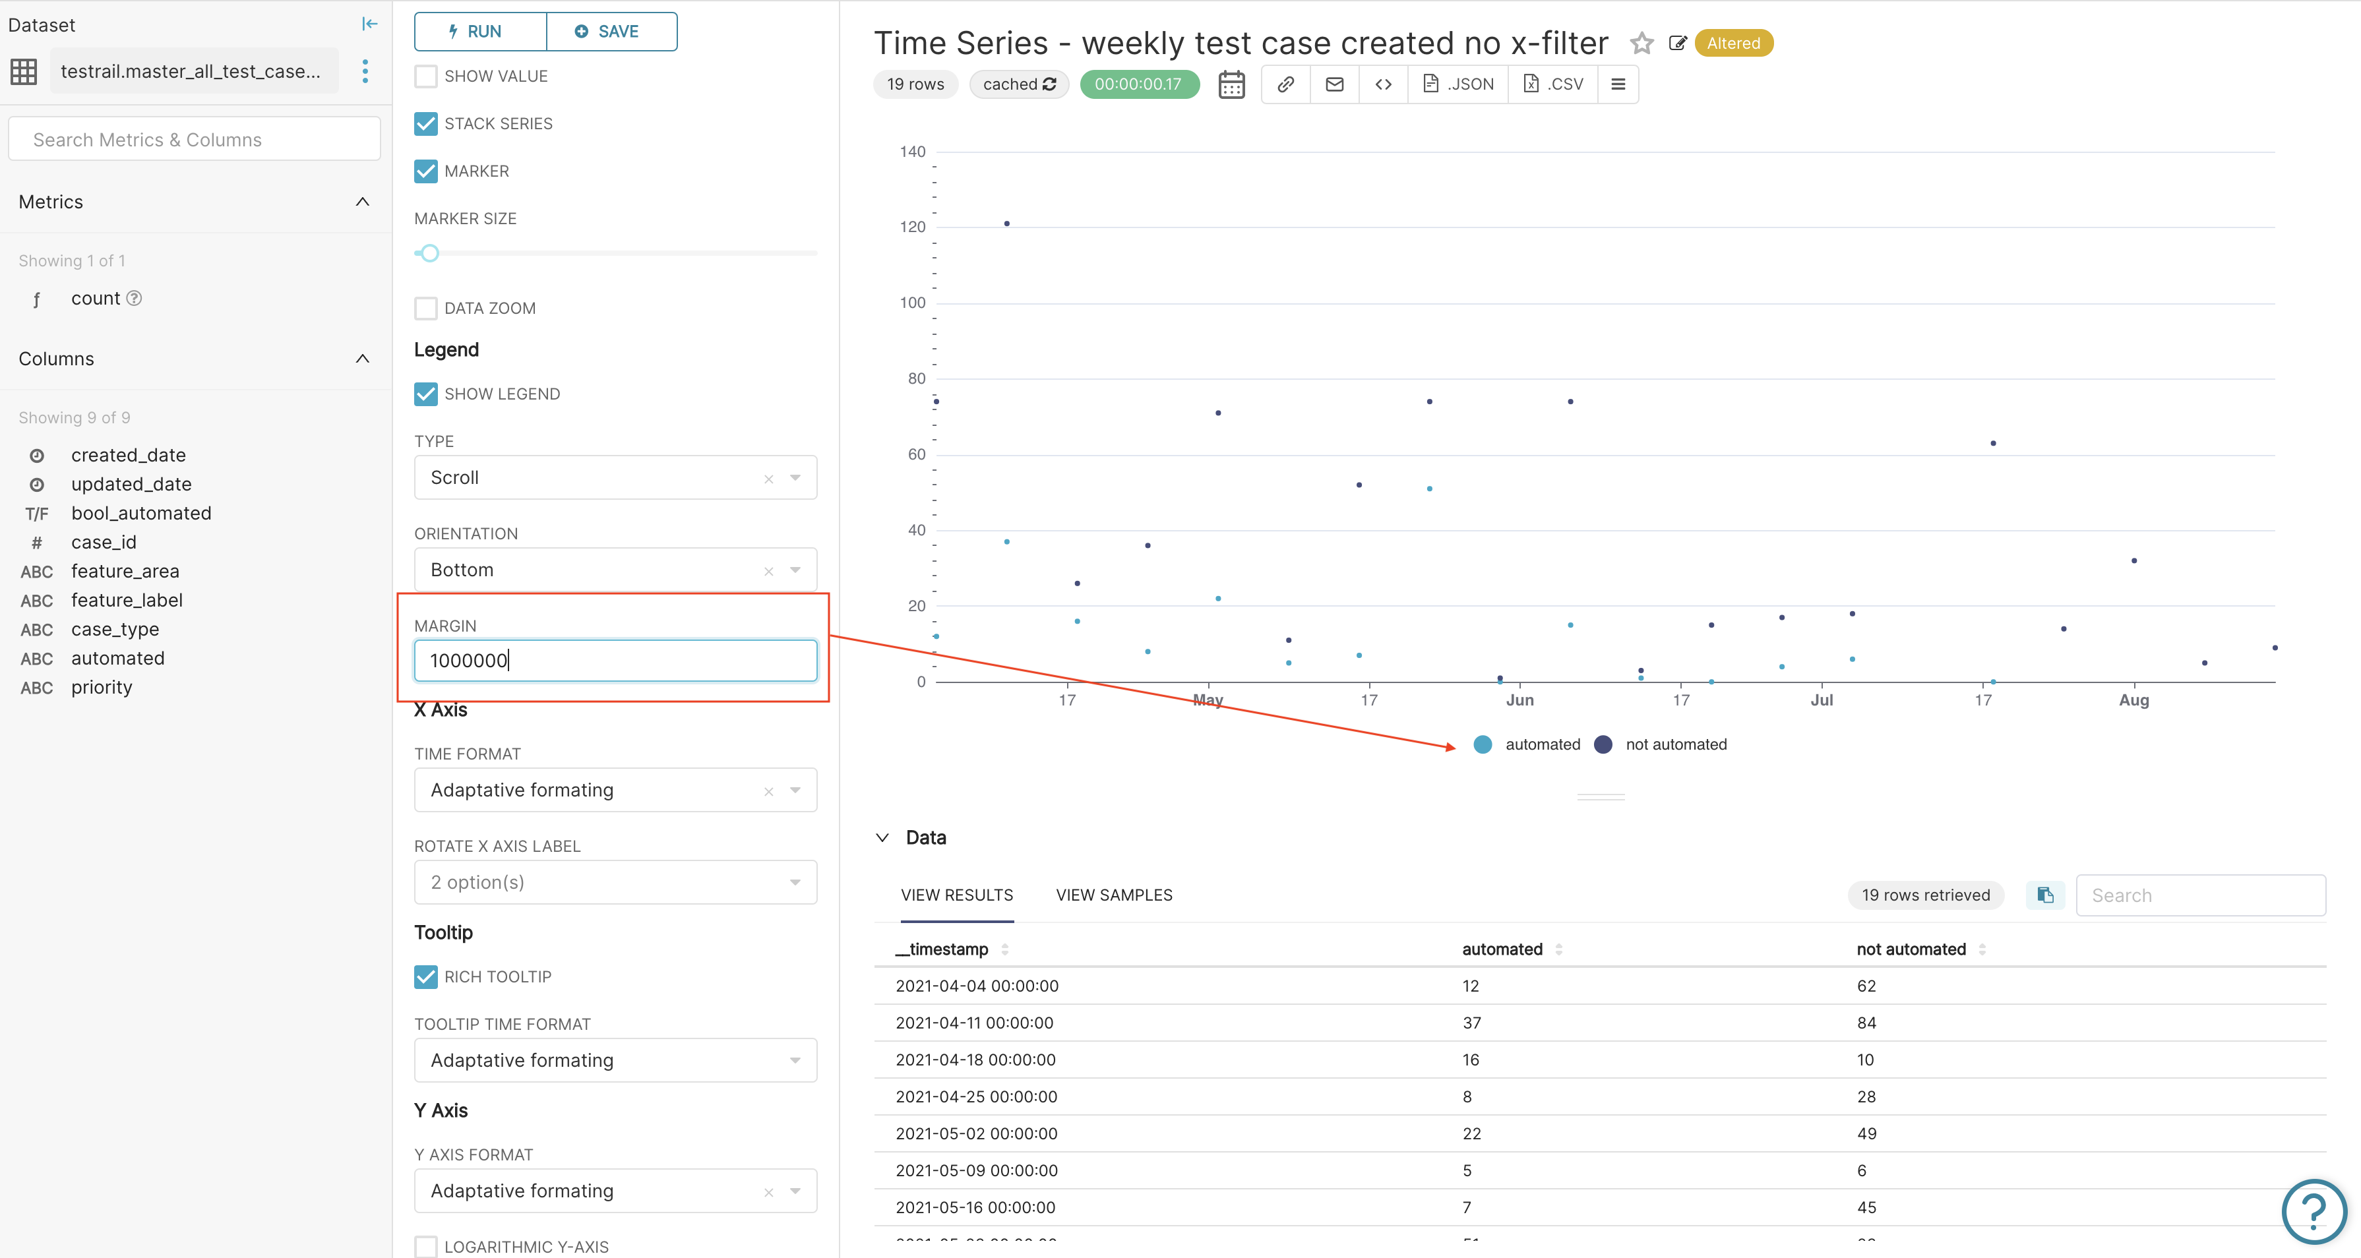Toggle the DATA ZOOM checkbox
This screenshot has height=1258, width=2361.
pyautogui.click(x=425, y=308)
